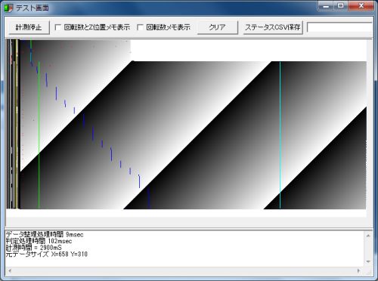Maximize the テスト画面 window
This screenshot has height=281, width=378.
point(341,6)
